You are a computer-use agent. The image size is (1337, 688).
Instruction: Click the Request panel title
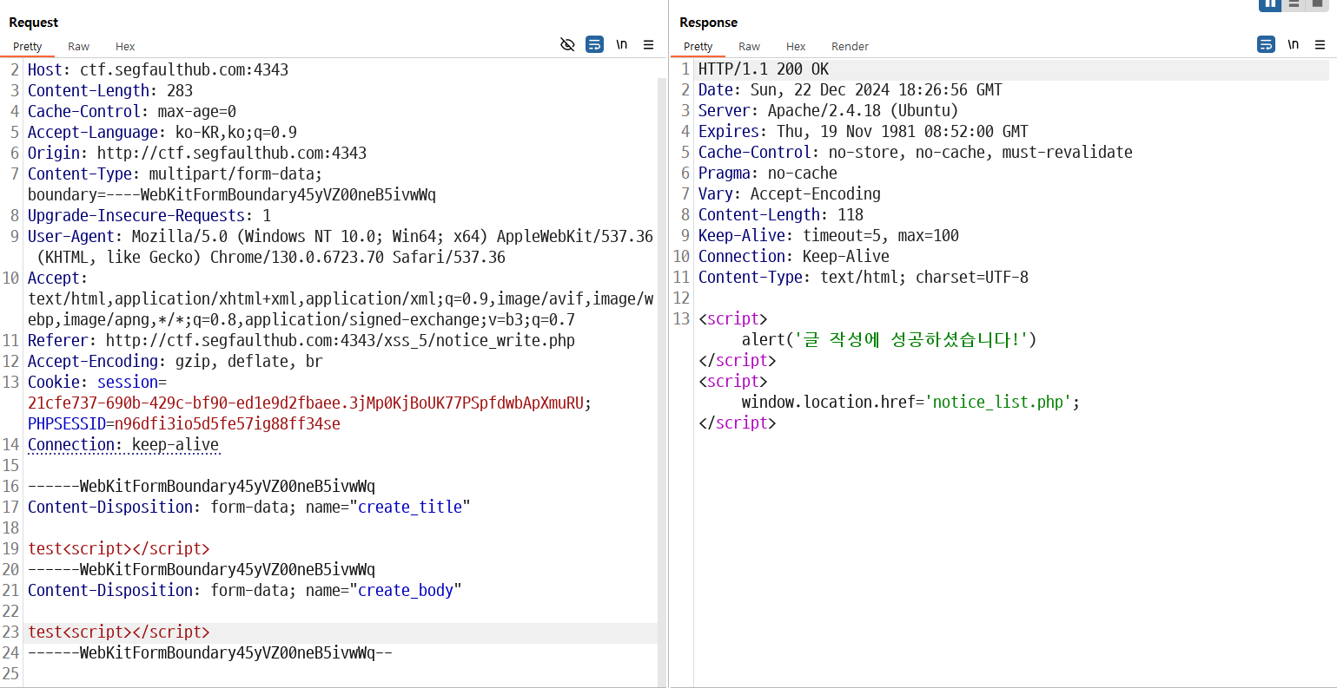coord(34,23)
